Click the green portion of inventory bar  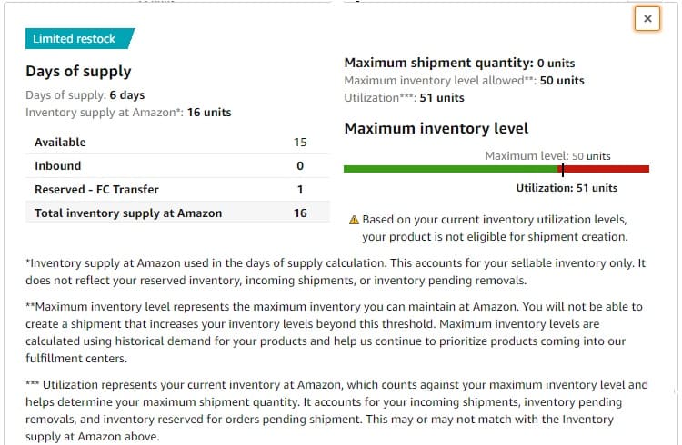(452, 169)
